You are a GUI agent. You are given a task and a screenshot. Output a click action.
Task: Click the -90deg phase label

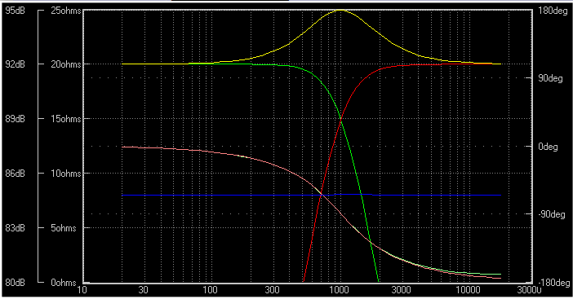pyautogui.click(x=552, y=214)
